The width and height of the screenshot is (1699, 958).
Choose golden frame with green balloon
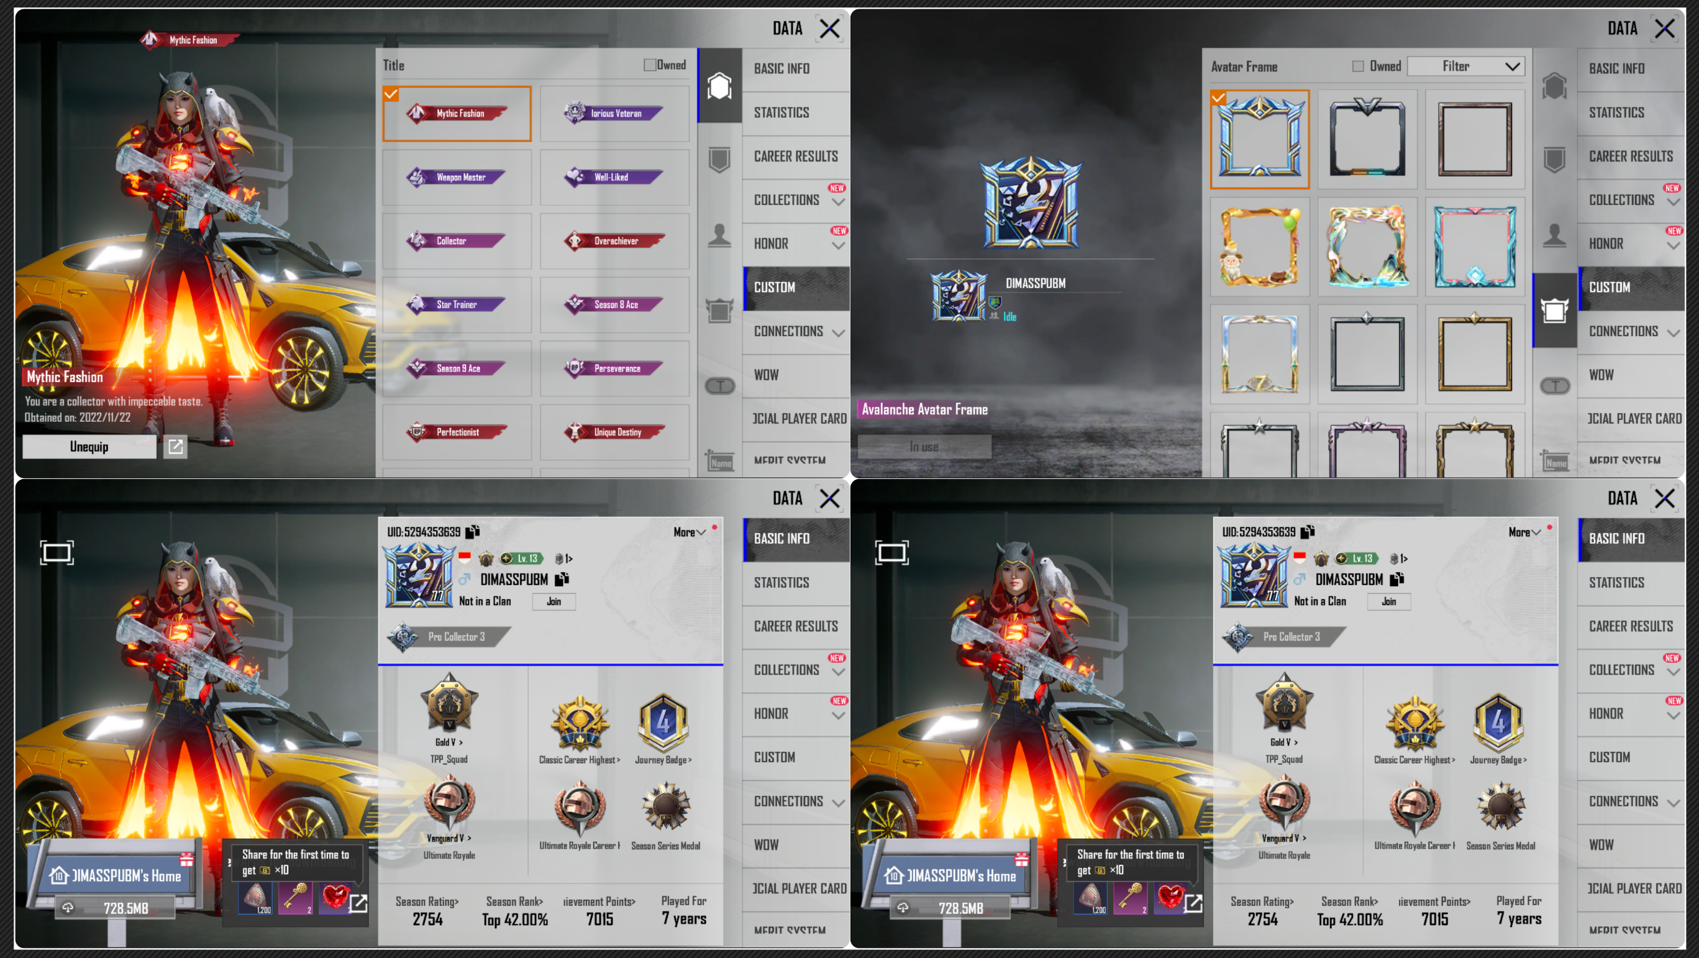click(1260, 247)
